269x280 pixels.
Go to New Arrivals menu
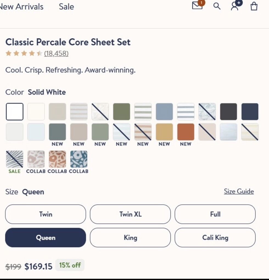(21, 7)
